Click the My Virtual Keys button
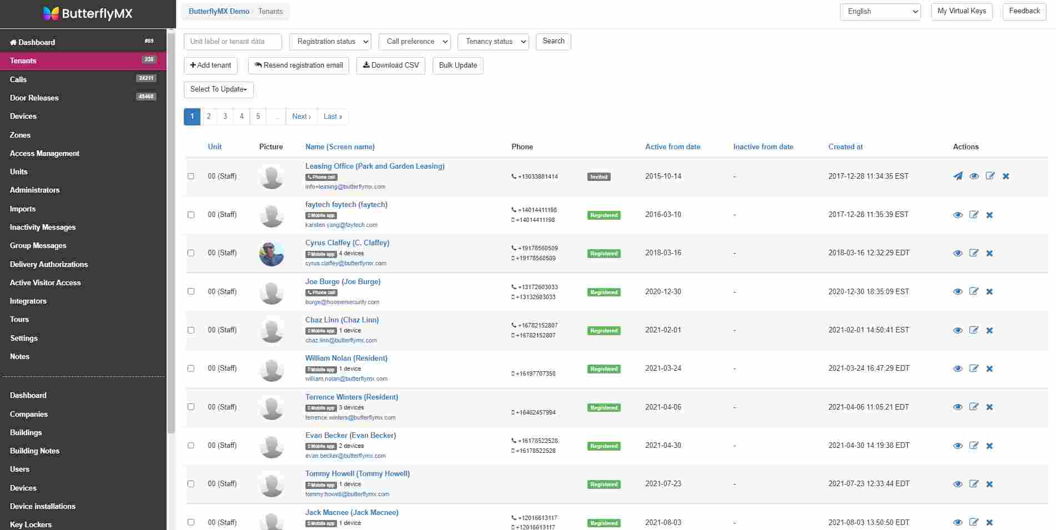 point(961,11)
